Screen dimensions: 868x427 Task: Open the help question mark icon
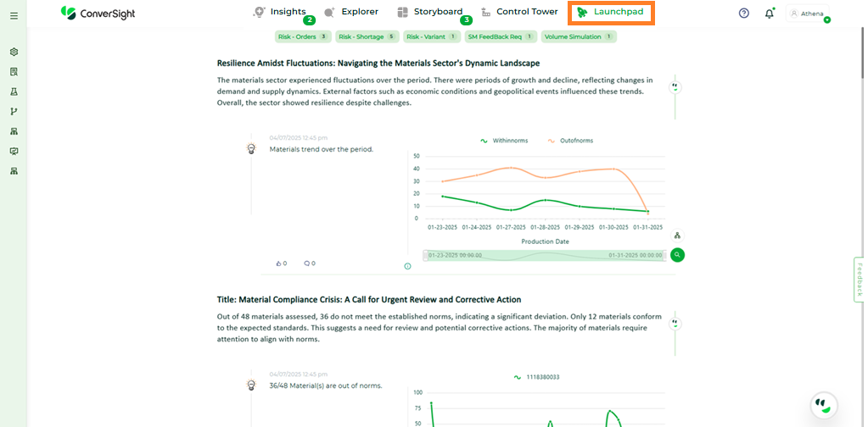click(744, 13)
